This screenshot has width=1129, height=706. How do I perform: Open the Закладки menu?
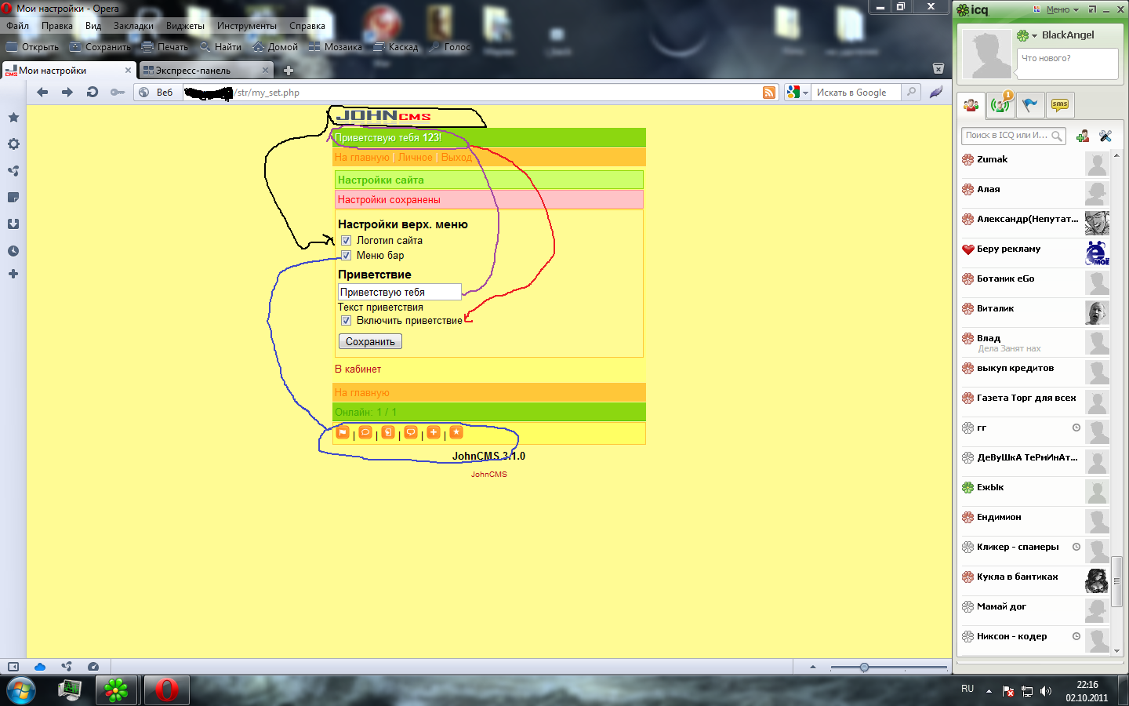point(133,26)
